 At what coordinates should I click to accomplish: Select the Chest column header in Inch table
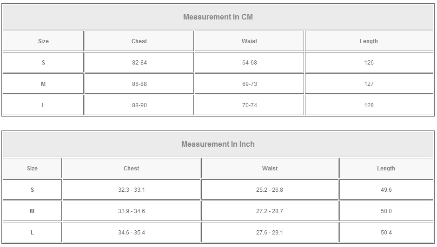pos(131,169)
